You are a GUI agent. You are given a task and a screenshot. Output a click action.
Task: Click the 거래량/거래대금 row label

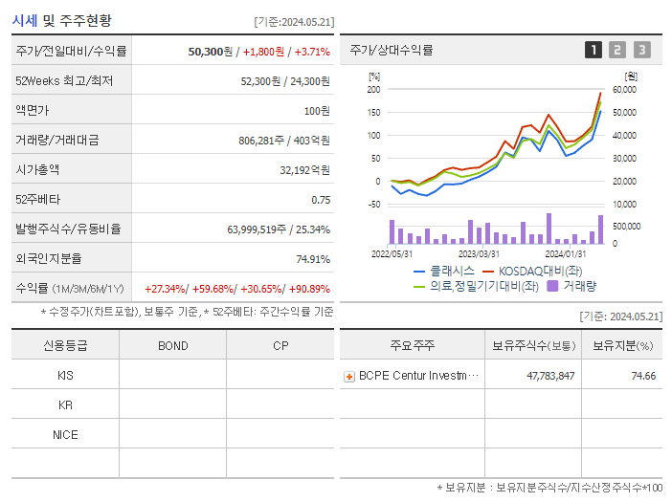point(57,140)
